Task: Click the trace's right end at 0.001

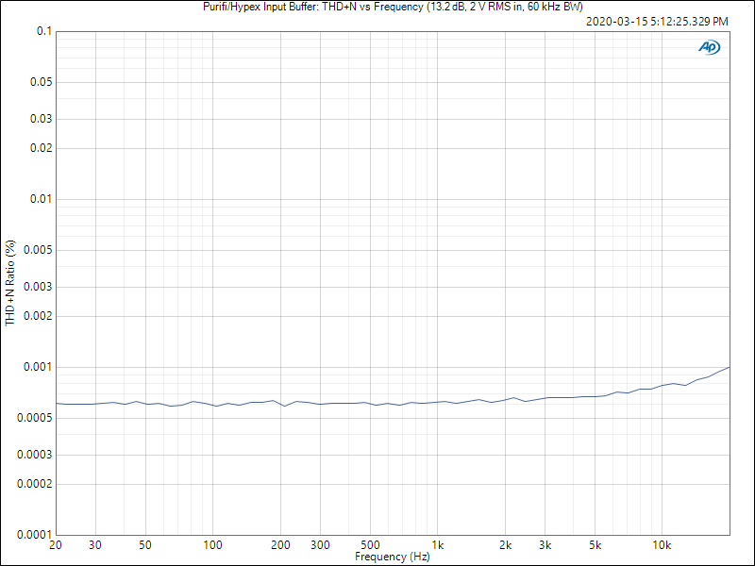Action: pyautogui.click(x=729, y=367)
